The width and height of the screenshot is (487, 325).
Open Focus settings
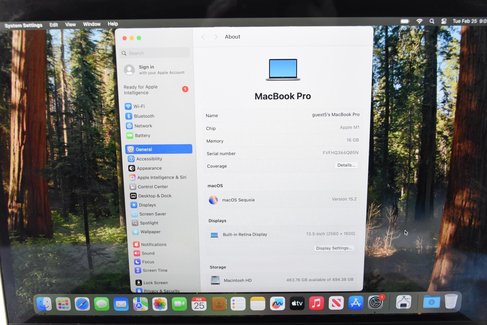(144, 262)
